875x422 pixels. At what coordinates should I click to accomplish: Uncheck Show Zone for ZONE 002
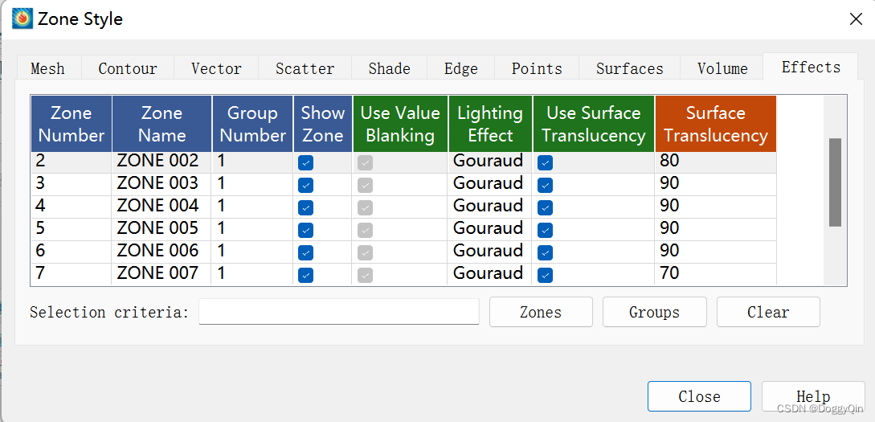click(x=305, y=162)
